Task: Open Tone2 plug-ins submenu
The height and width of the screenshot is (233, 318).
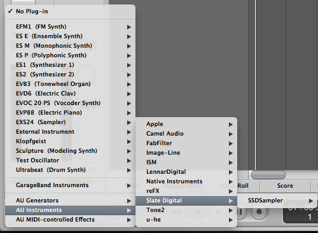Action: (186, 210)
